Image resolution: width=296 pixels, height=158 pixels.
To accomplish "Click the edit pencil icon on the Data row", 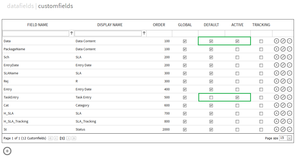I will 283,41.
